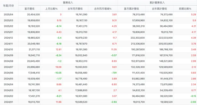Select the 2024/02 row date

point(9,96)
